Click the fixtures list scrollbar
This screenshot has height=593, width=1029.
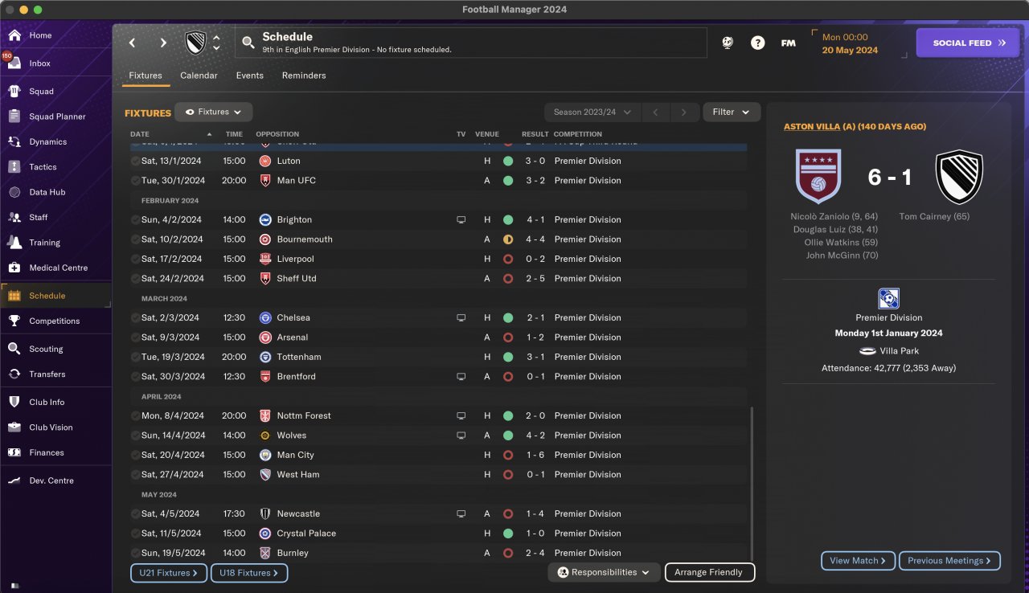tap(752, 482)
